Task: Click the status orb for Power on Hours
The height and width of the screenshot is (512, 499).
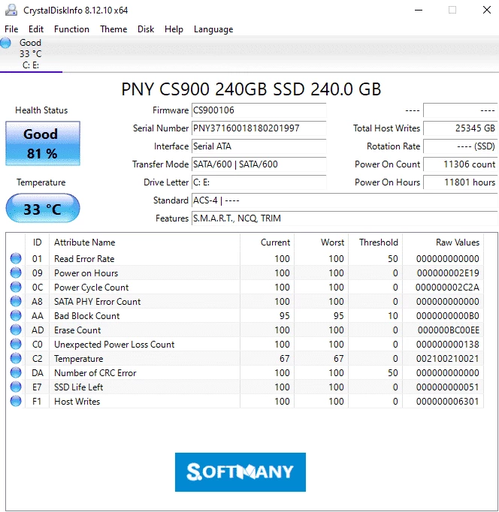Action: 16,273
